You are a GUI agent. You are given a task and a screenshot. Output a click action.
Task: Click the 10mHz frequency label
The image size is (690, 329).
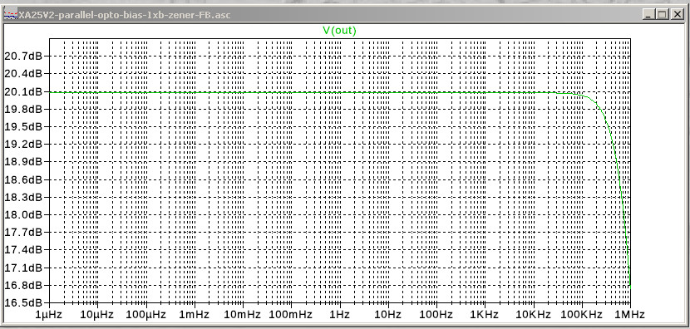(243, 315)
